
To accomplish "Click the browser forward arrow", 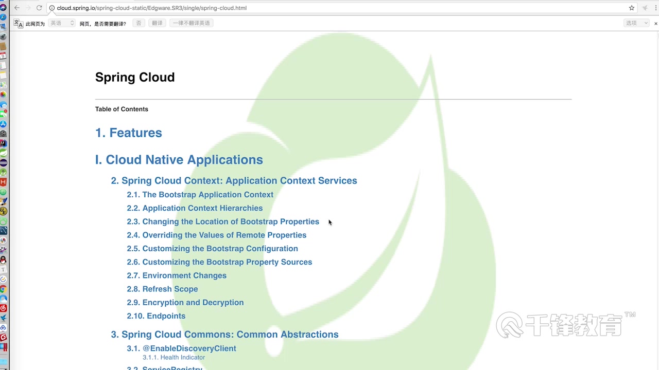I will [28, 8].
